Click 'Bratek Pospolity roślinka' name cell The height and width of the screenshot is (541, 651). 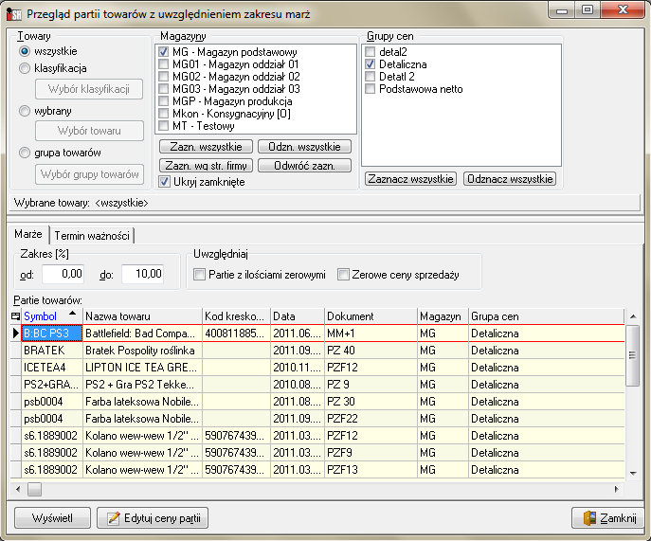[x=142, y=351]
